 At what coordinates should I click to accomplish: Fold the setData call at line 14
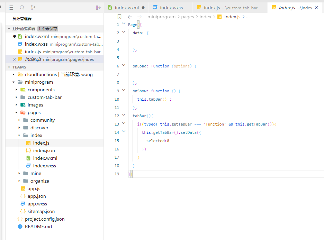[124, 131]
